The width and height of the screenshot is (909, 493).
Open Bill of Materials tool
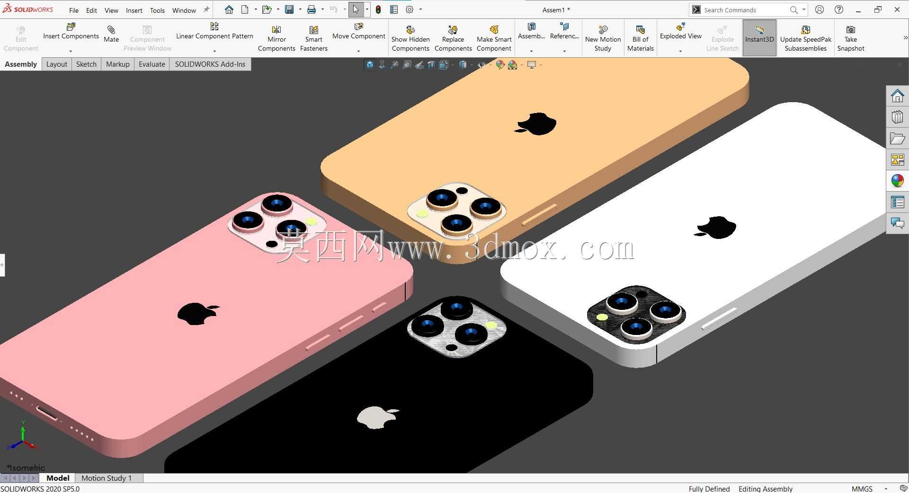641,38
